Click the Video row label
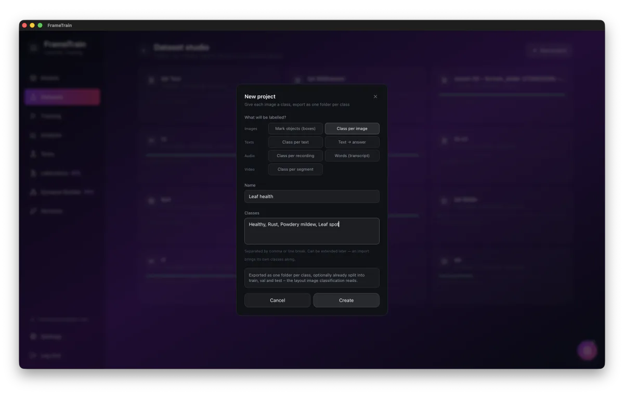 click(250, 169)
